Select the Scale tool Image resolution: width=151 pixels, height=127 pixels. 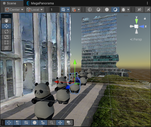[x=6, y=37]
